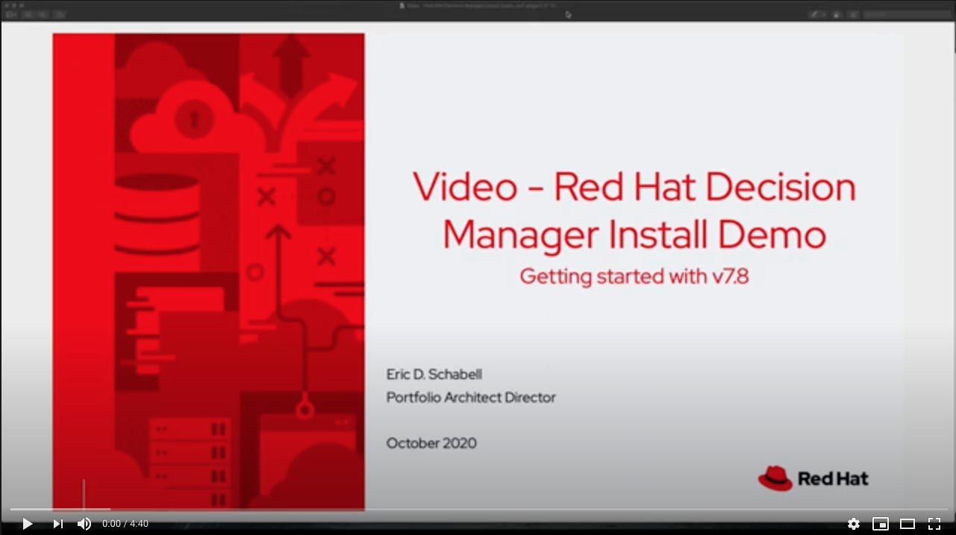Mute the video volume speaker icon
This screenshot has height=535, width=956.
[84, 524]
